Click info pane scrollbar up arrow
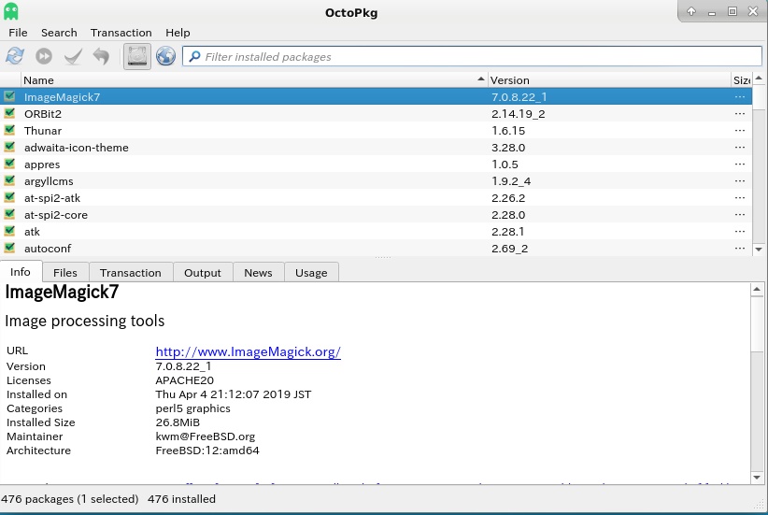 [757, 290]
